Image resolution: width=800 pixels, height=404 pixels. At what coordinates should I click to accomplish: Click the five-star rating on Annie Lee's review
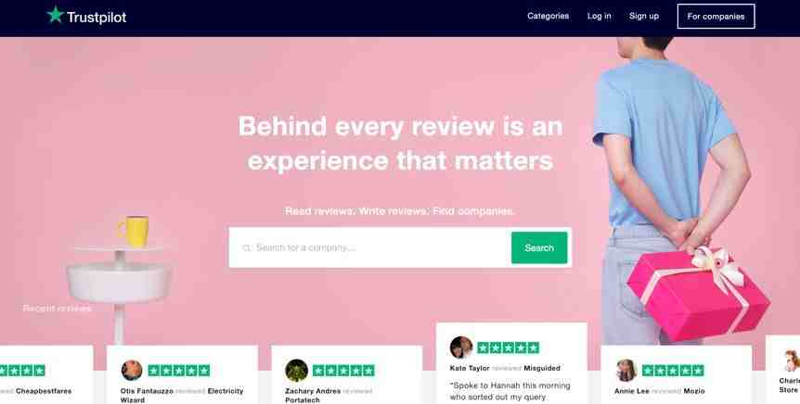click(x=673, y=371)
